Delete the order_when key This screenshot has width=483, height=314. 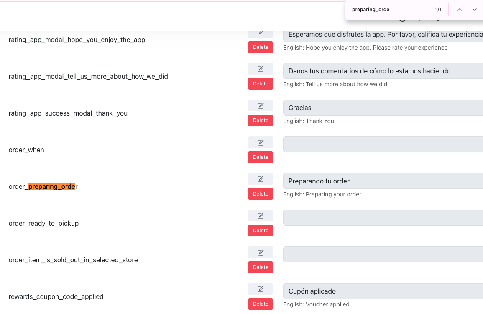tap(260, 157)
